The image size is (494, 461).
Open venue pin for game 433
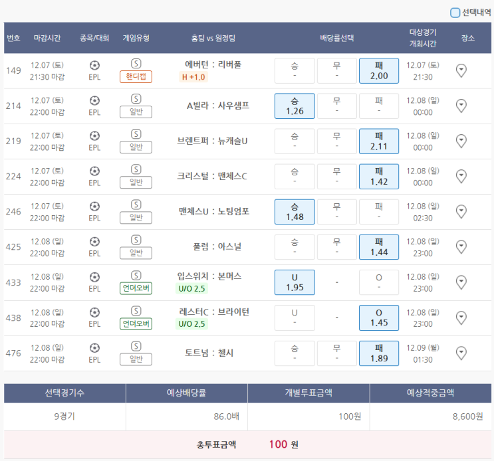[461, 282]
